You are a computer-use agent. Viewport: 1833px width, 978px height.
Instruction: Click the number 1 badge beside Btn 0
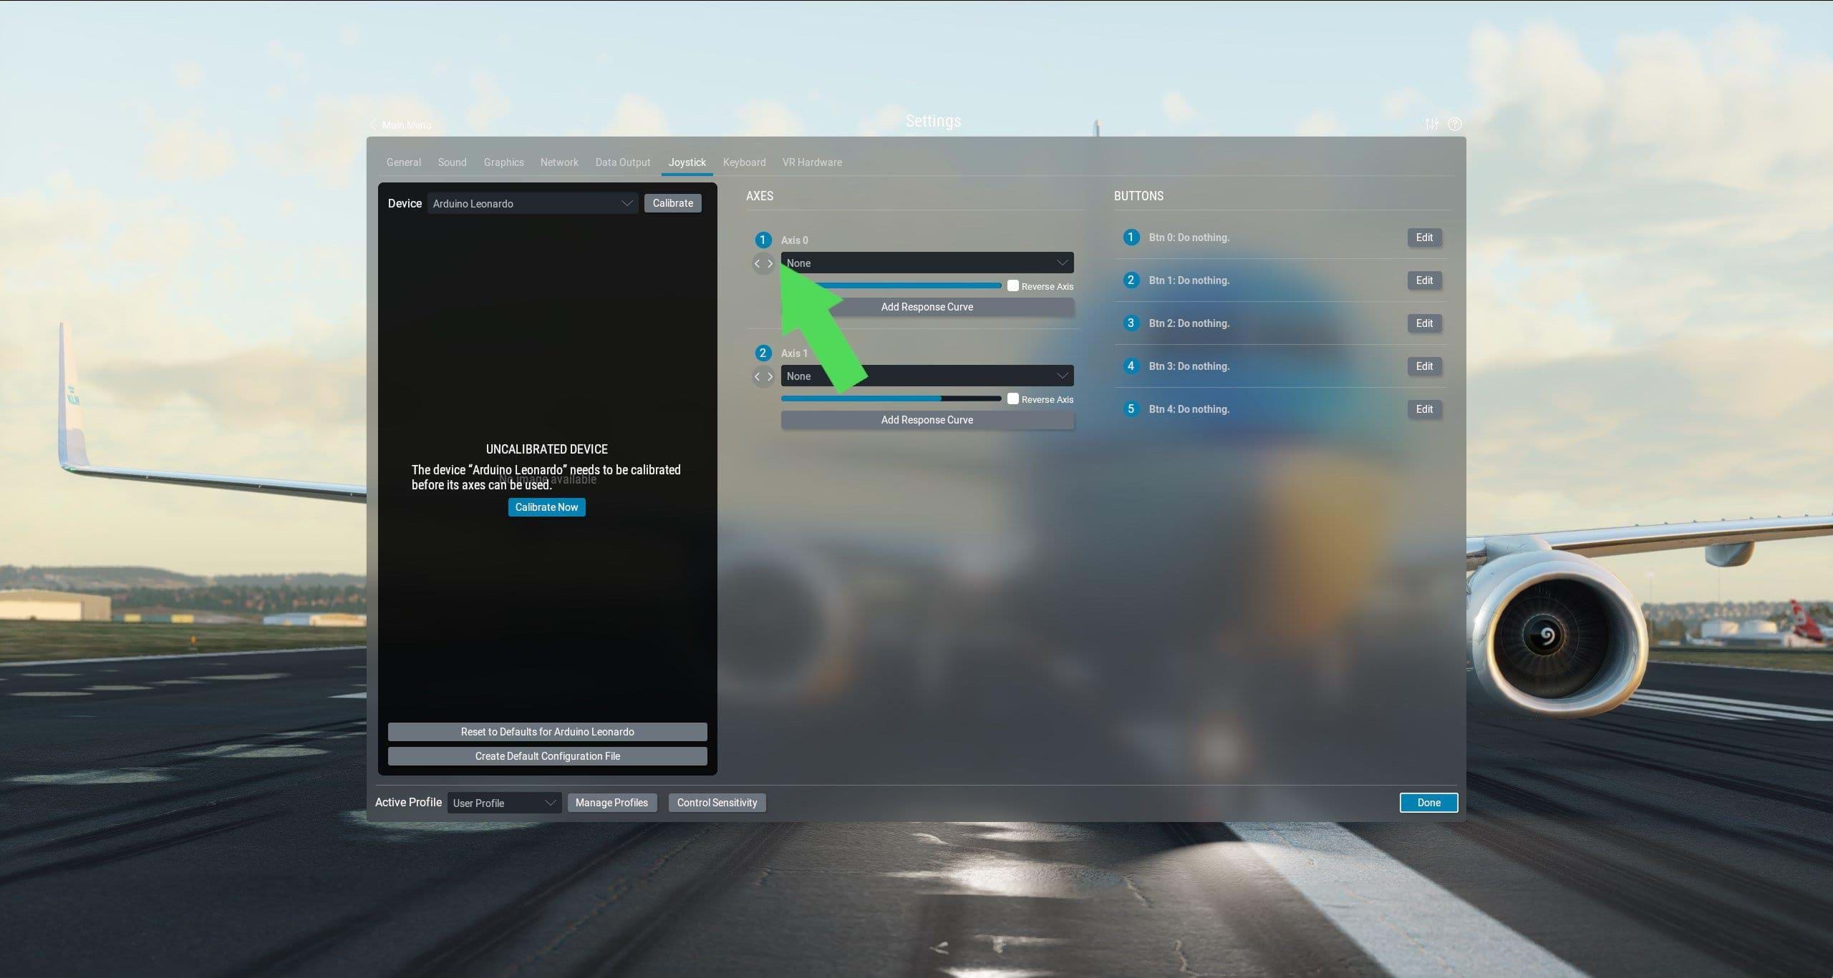coord(1131,237)
